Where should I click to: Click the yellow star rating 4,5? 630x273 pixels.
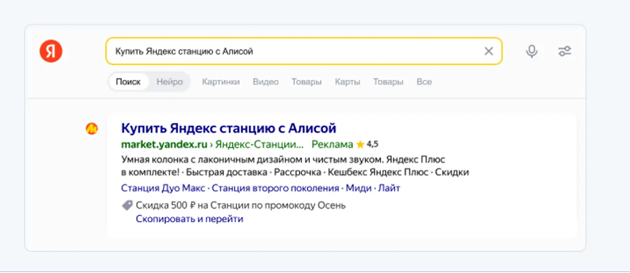(360, 144)
